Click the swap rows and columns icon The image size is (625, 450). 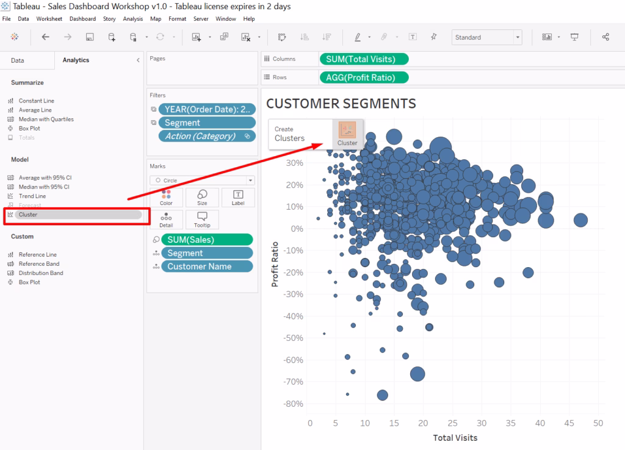point(282,37)
